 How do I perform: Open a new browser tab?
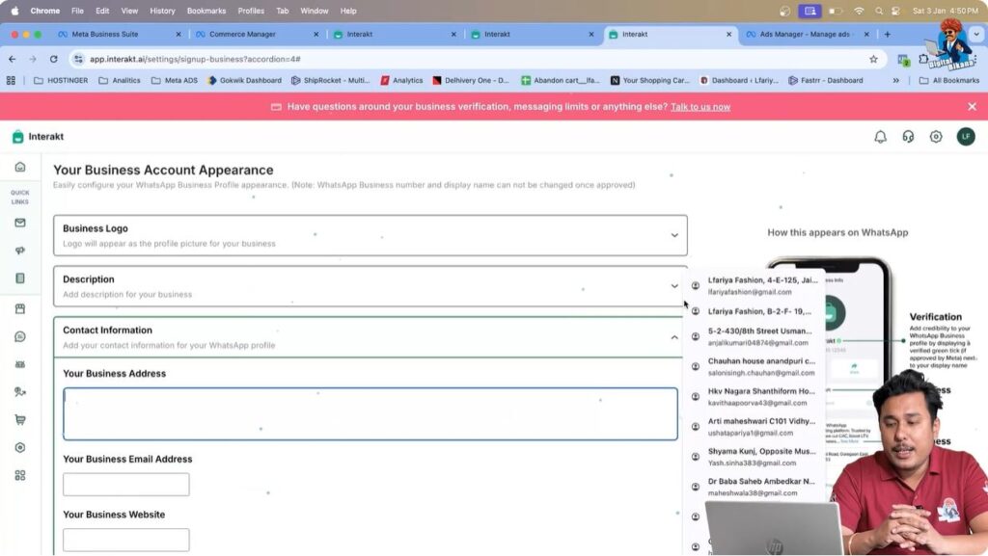[x=888, y=34]
